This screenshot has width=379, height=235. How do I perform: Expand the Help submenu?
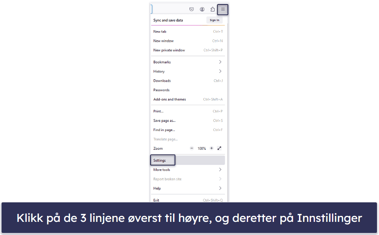(x=188, y=188)
